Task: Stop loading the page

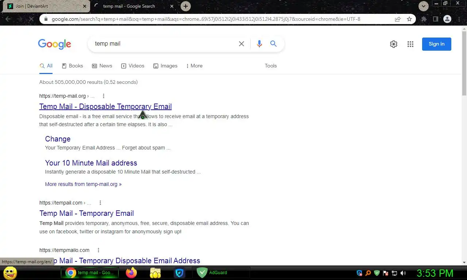Action: click(31, 19)
